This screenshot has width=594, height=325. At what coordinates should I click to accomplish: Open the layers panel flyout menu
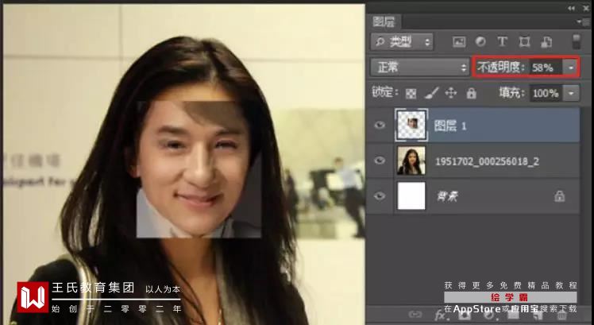(585, 22)
